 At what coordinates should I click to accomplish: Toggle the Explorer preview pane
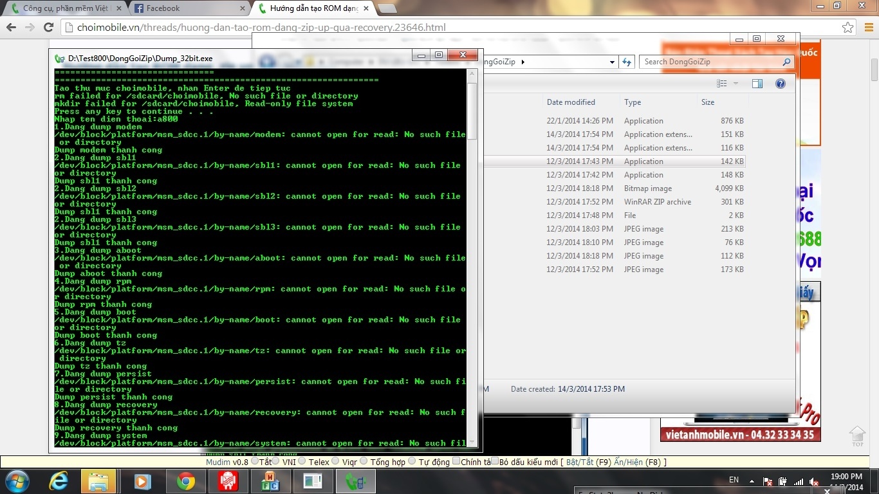pyautogui.click(x=757, y=84)
